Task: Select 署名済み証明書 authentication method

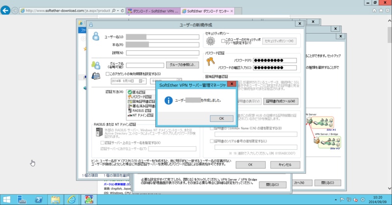Action: coord(141,106)
